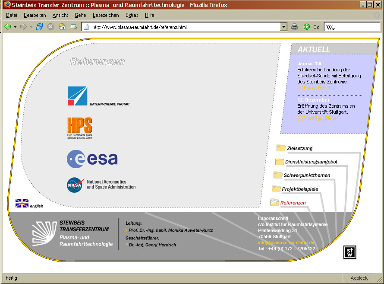Image resolution: width=384 pixels, height=284 pixels.
Task: Open the Dienstleistungsangebot navigation link
Action: click(x=311, y=162)
